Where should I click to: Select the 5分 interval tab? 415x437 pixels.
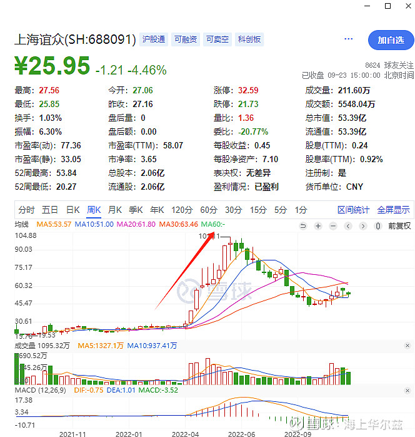click(x=281, y=210)
